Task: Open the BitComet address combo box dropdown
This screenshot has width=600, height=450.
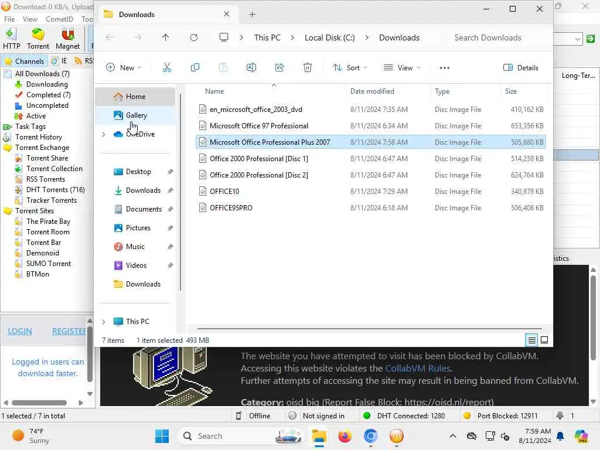Action: tap(577, 39)
